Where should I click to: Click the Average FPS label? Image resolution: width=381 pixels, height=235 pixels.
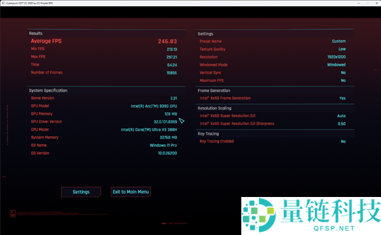pyautogui.click(x=46, y=41)
